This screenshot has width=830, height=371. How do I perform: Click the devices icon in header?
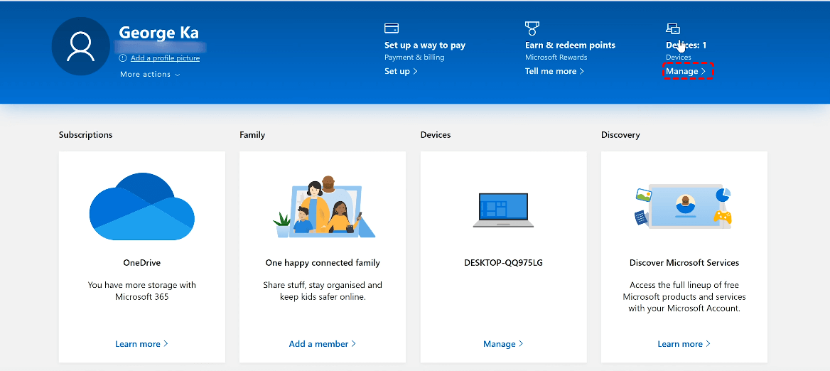tap(672, 28)
